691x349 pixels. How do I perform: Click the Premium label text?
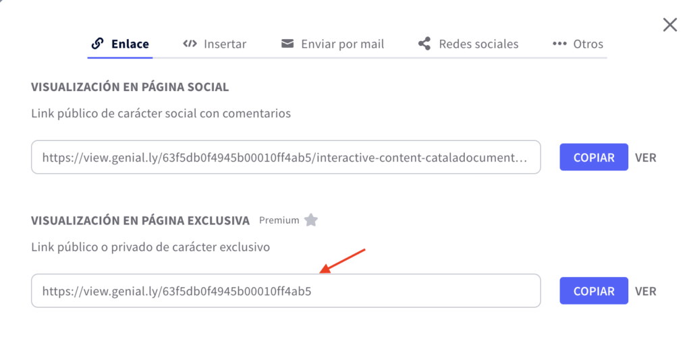(279, 220)
